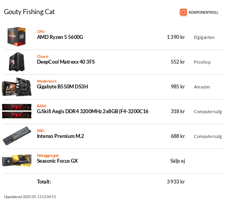The height and width of the screenshot is (202, 227).
Task: Click Computersalg store for the RAM
Action: [208, 112]
